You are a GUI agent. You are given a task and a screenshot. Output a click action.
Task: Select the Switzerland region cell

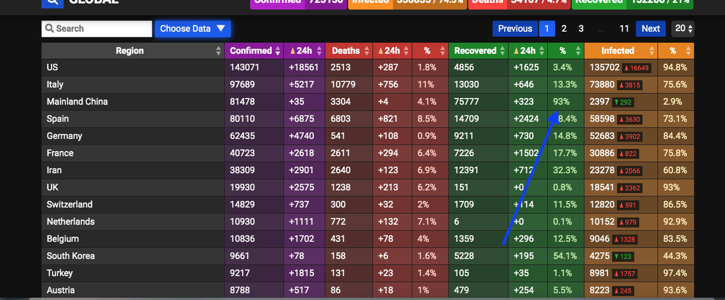(x=133, y=204)
